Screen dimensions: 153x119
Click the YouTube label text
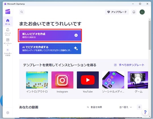[x=88, y=92]
